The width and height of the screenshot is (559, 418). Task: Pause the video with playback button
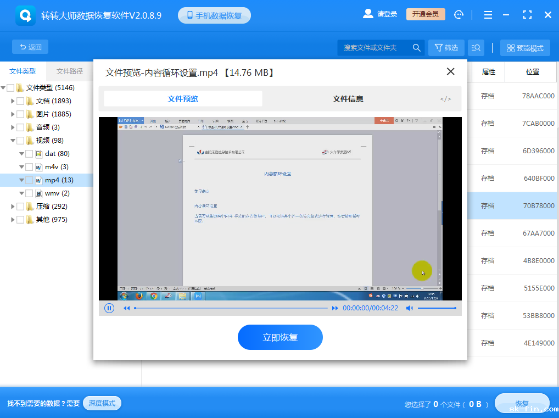tap(109, 308)
